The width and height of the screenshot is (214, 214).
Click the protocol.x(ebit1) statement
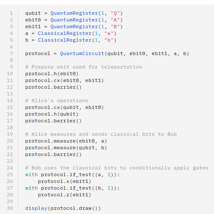(64, 181)
